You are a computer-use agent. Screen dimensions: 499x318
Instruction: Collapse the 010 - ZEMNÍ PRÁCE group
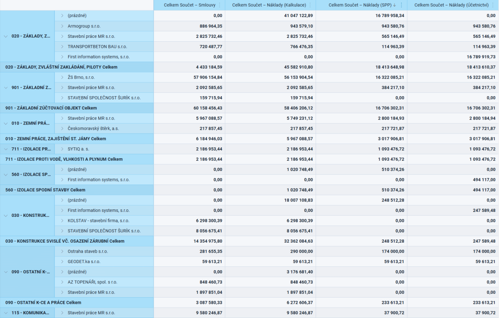coord(6,123)
